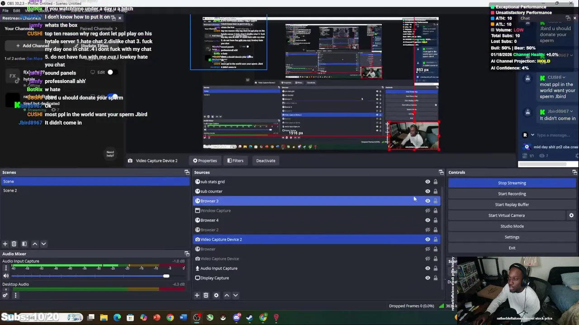Open Filters for the selected source
This screenshot has width=579, height=325.
[235, 161]
